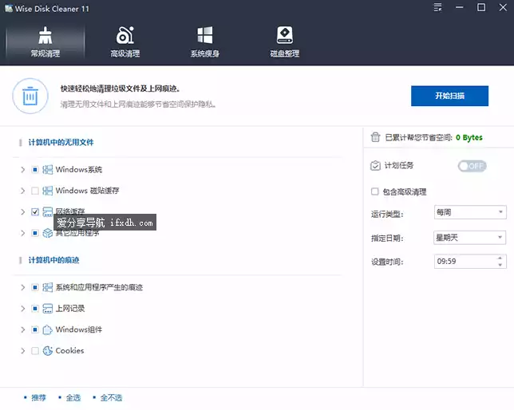Toggle the Windows系统 checkbox
Image resolution: width=514 pixels, height=410 pixels.
(x=35, y=169)
